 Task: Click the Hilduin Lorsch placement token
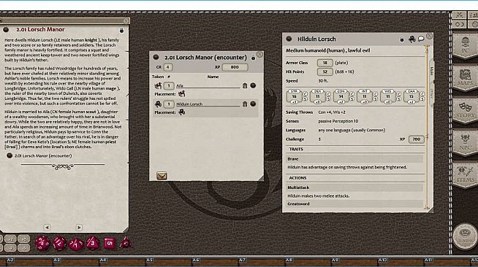(x=182, y=112)
